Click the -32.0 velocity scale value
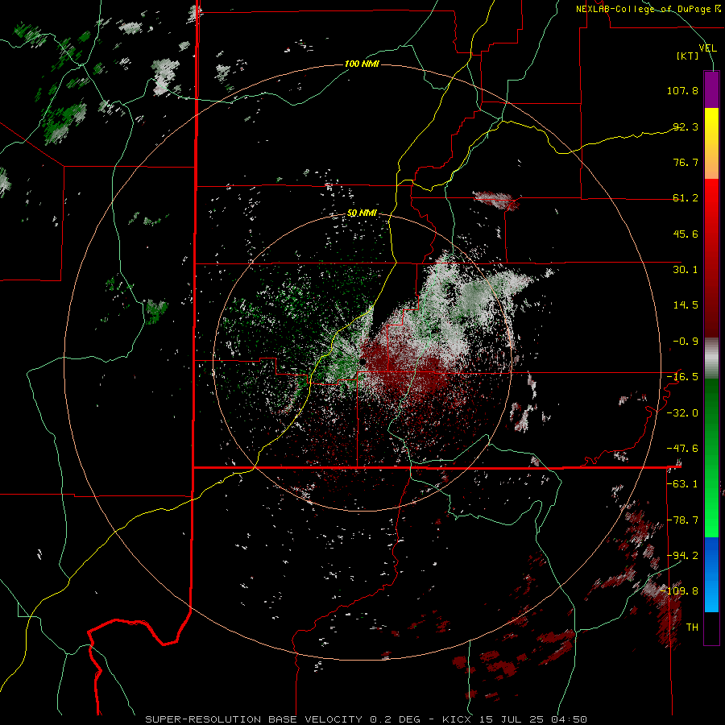The width and height of the screenshot is (725, 725). pyautogui.click(x=682, y=413)
